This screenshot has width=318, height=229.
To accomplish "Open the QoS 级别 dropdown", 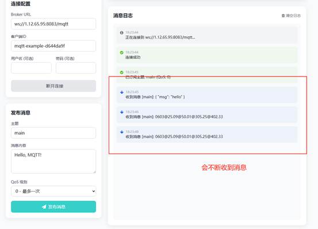I will (x=53, y=191).
